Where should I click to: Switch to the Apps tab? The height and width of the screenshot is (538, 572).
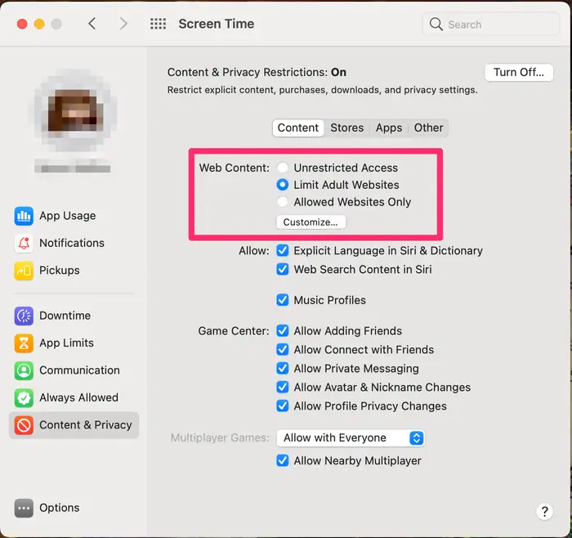click(x=389, y=128)
